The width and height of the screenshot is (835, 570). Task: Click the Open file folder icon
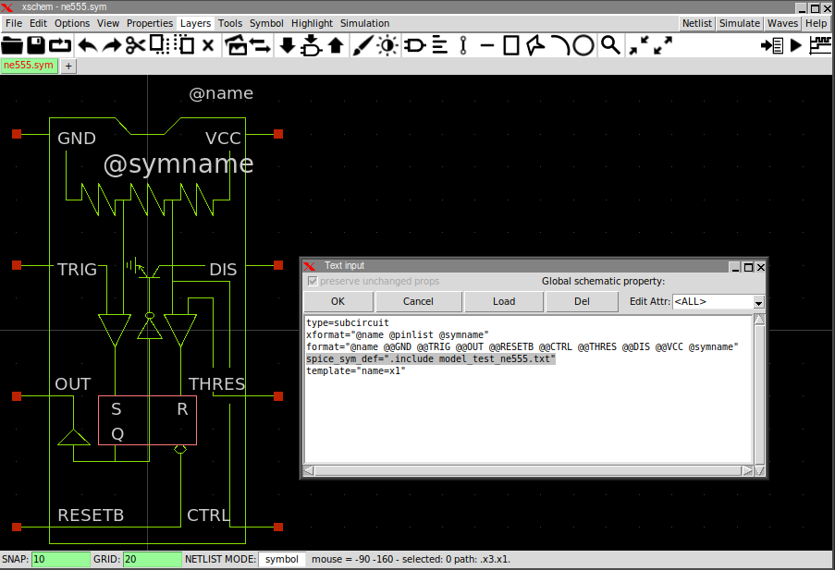click(x=12, y=45)
